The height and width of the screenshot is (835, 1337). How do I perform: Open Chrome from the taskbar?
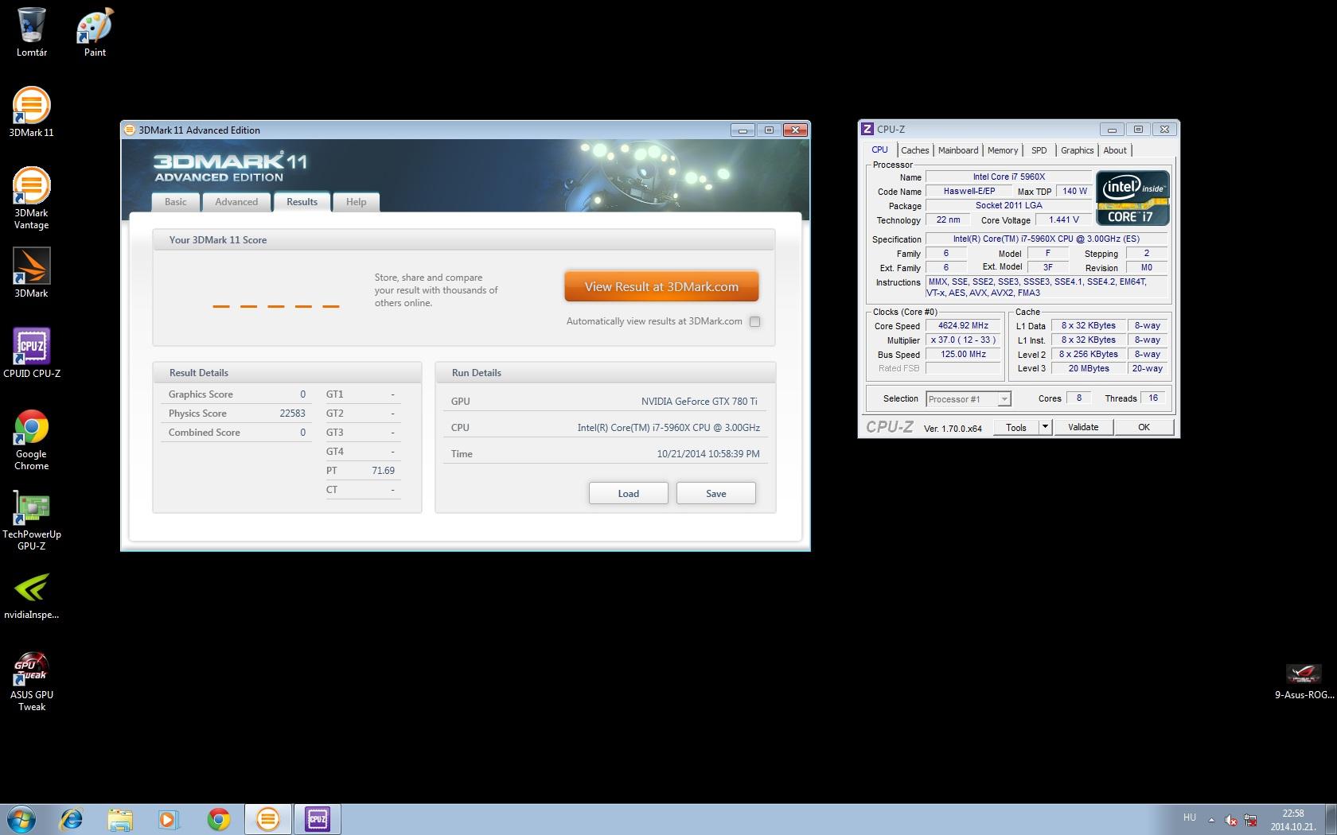(x=218, y=819)
